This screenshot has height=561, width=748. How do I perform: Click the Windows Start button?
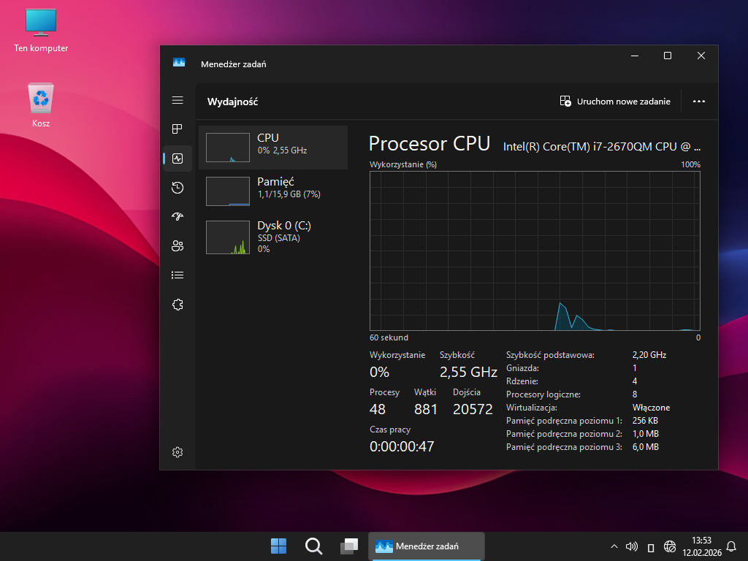(278, 546)
